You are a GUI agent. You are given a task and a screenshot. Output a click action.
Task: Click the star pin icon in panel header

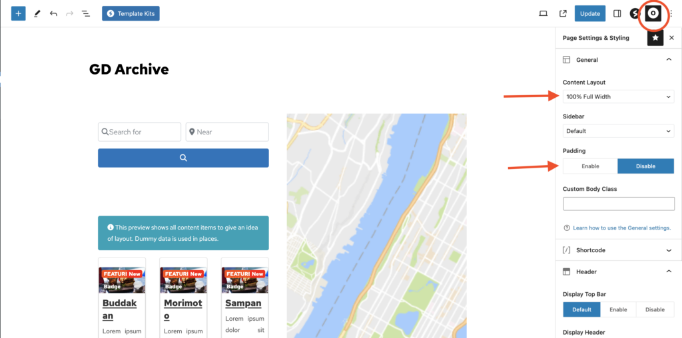click(655, 38)
